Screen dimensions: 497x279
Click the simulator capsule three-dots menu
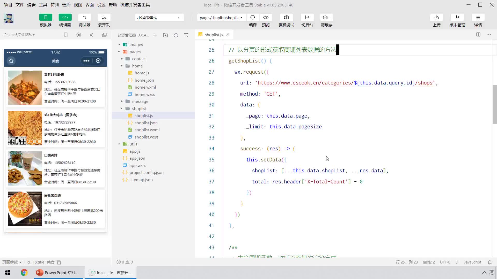[x=86, y=61]
